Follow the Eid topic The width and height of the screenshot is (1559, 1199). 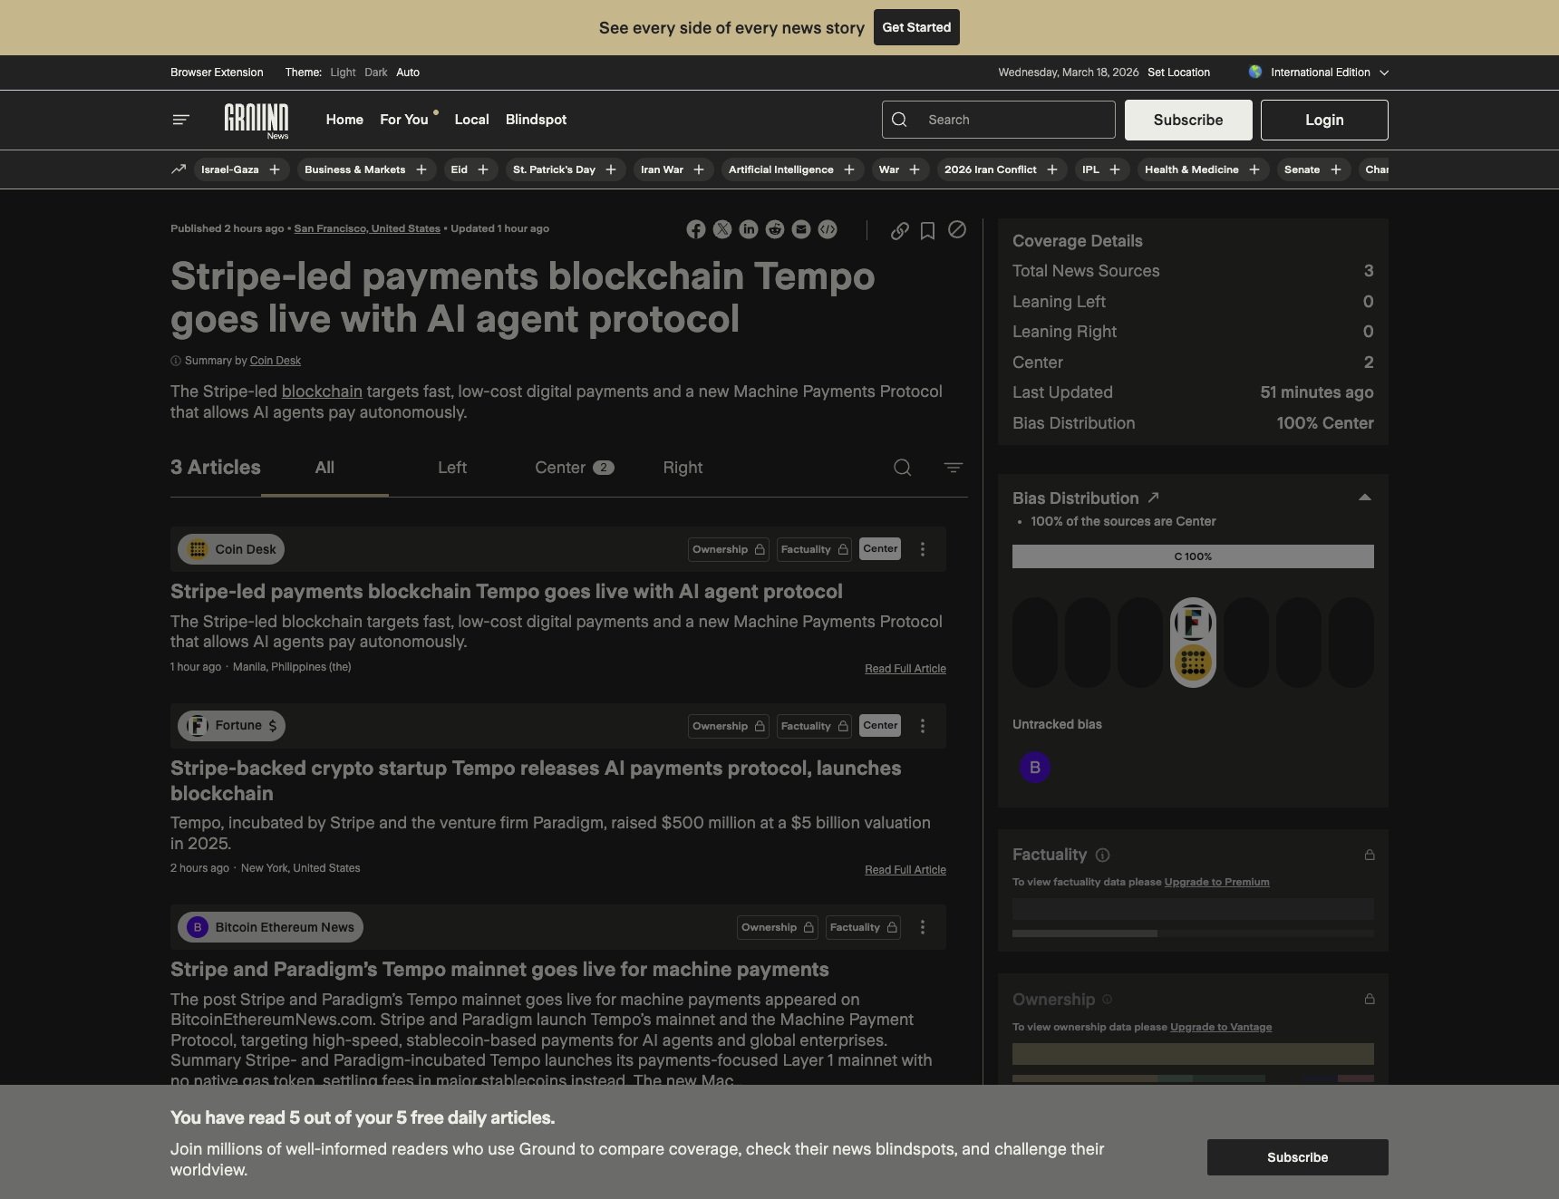point(483,169)
